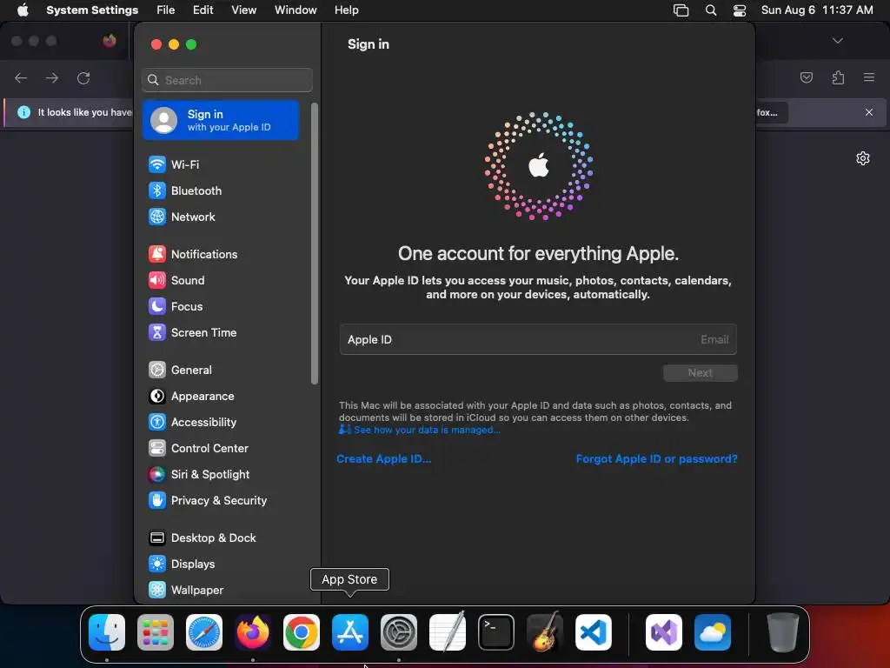Open See how your data is managed link

point(420,430)
